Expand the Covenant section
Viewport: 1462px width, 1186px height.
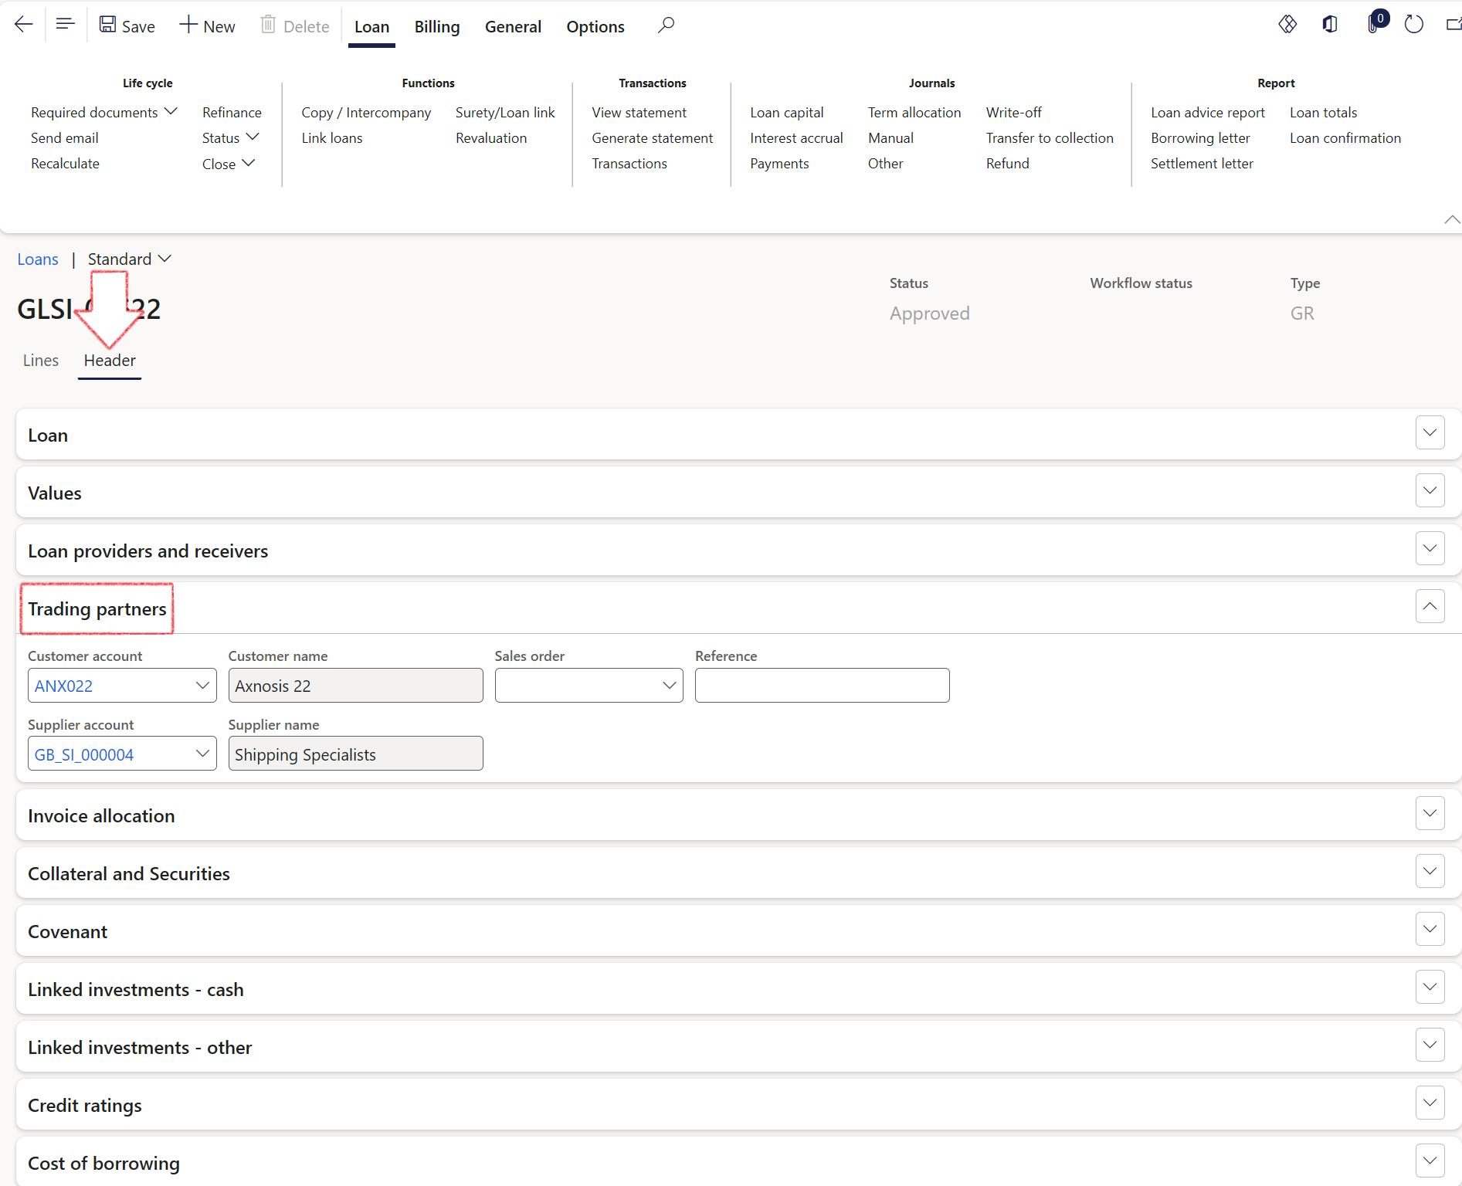(x=1430, y=929)
